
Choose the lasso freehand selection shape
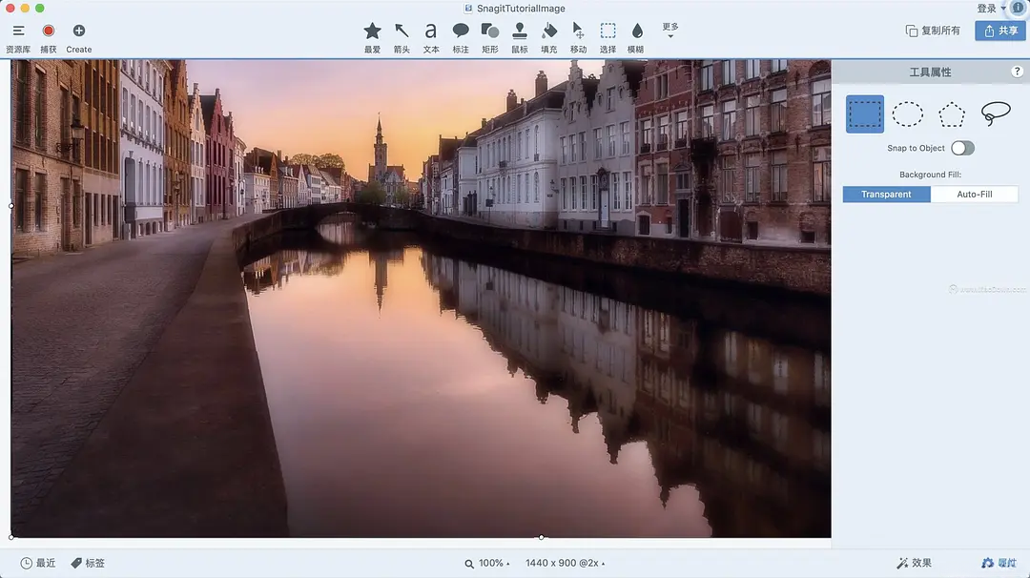click(996, 114)
